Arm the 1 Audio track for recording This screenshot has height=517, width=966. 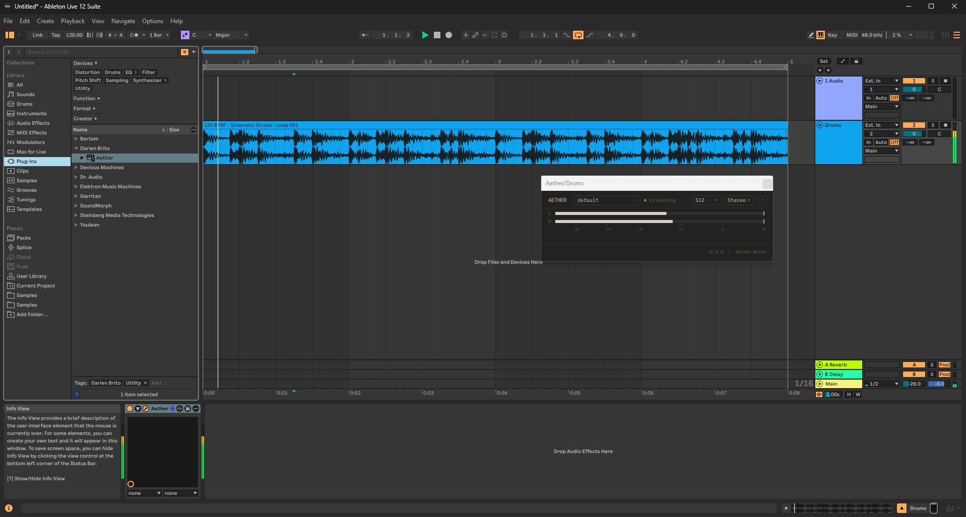(947, 81)
